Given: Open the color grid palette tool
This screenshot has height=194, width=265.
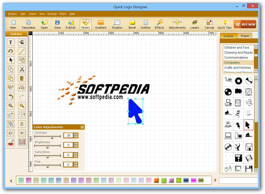Looking at the screenshot, I should point(22,142).
